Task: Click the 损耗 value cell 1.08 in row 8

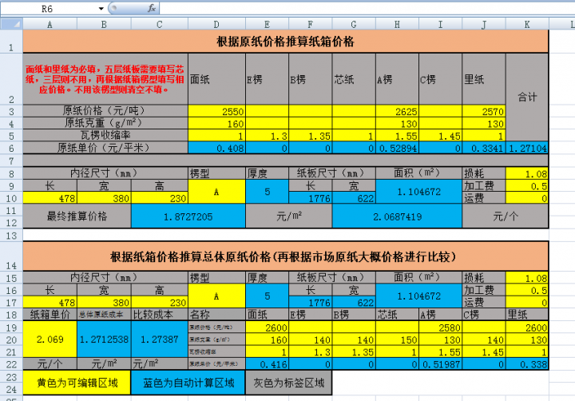Action: (527, 173)
